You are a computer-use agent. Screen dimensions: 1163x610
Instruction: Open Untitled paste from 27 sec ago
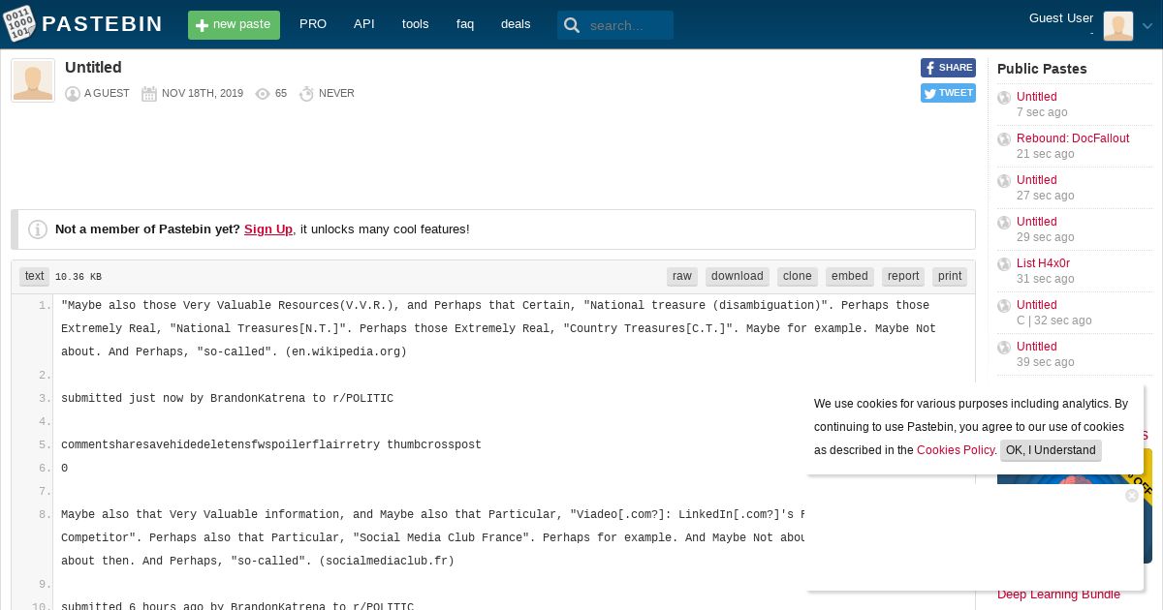click(1037, 180)
